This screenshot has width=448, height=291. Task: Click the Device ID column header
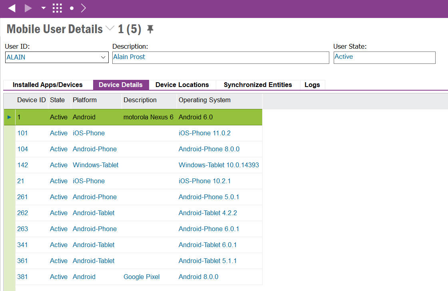tap(31, 100)
